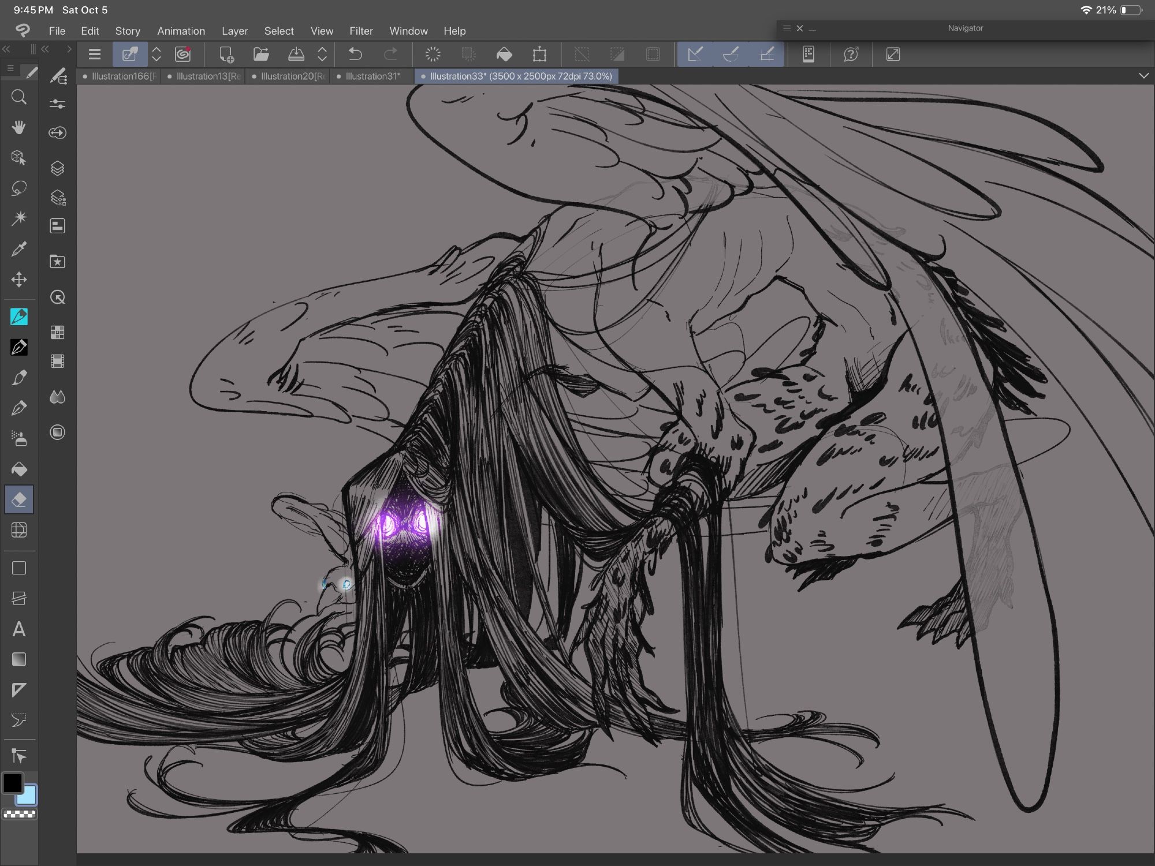Create a new canvas file

226,54
